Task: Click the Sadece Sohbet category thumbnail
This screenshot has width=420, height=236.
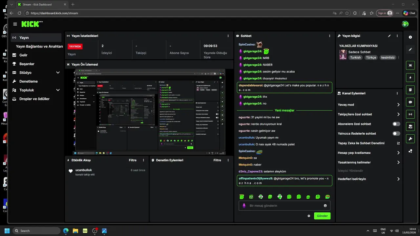Action: (343, 54)
